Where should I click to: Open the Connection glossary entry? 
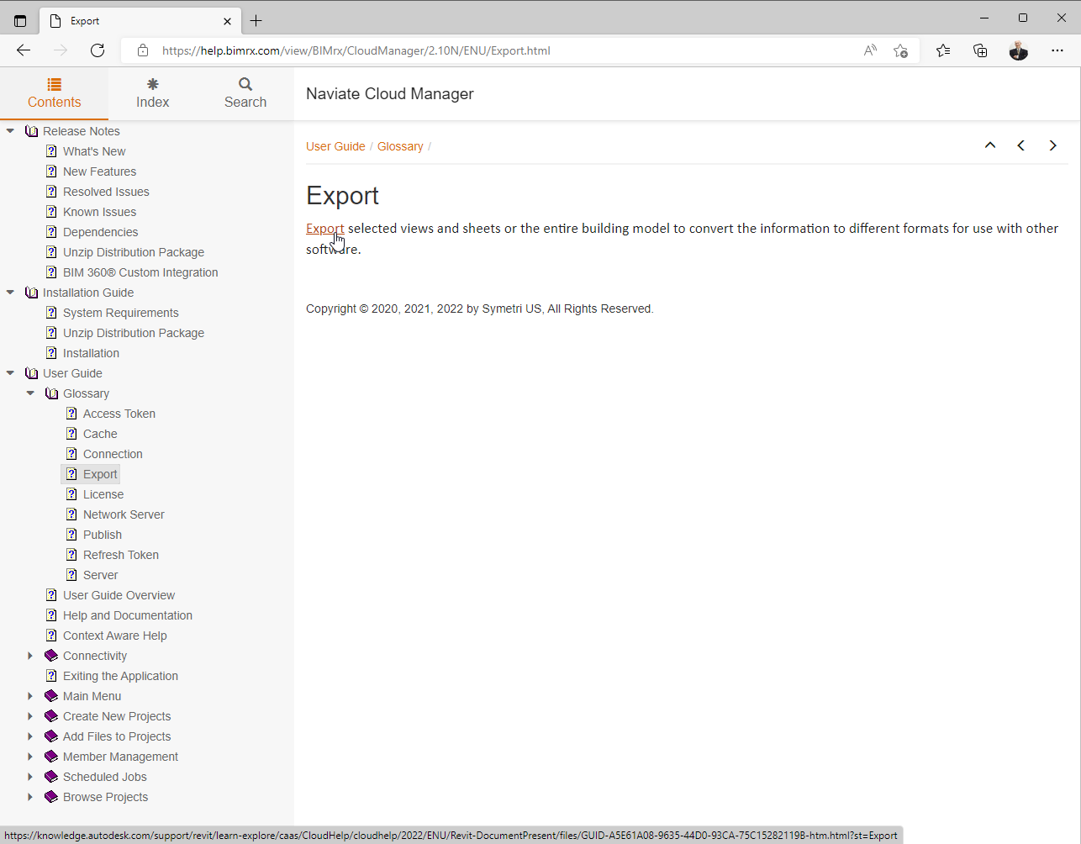point(113,454)
